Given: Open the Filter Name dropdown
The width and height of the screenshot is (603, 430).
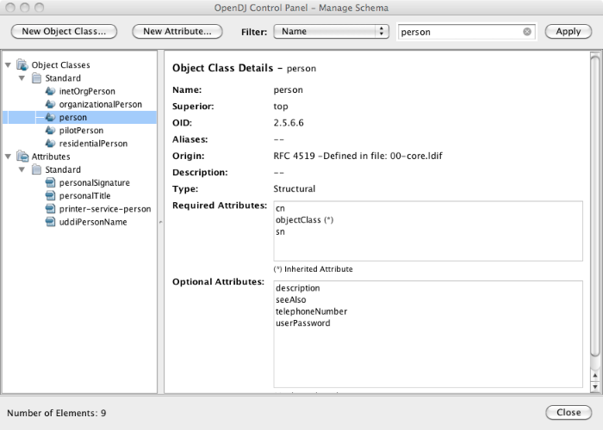Looking at the screenshot, I should 331,32.
